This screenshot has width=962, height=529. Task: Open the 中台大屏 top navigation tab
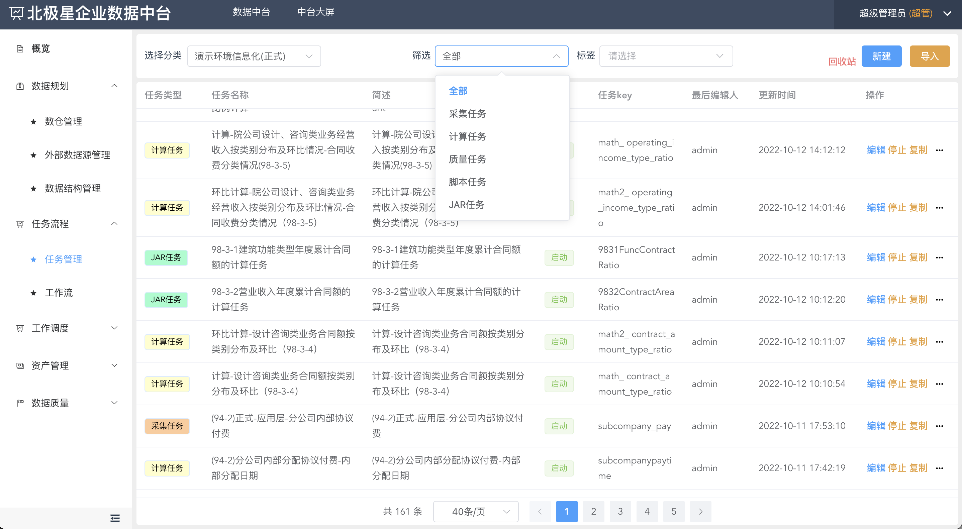[315, 12]
